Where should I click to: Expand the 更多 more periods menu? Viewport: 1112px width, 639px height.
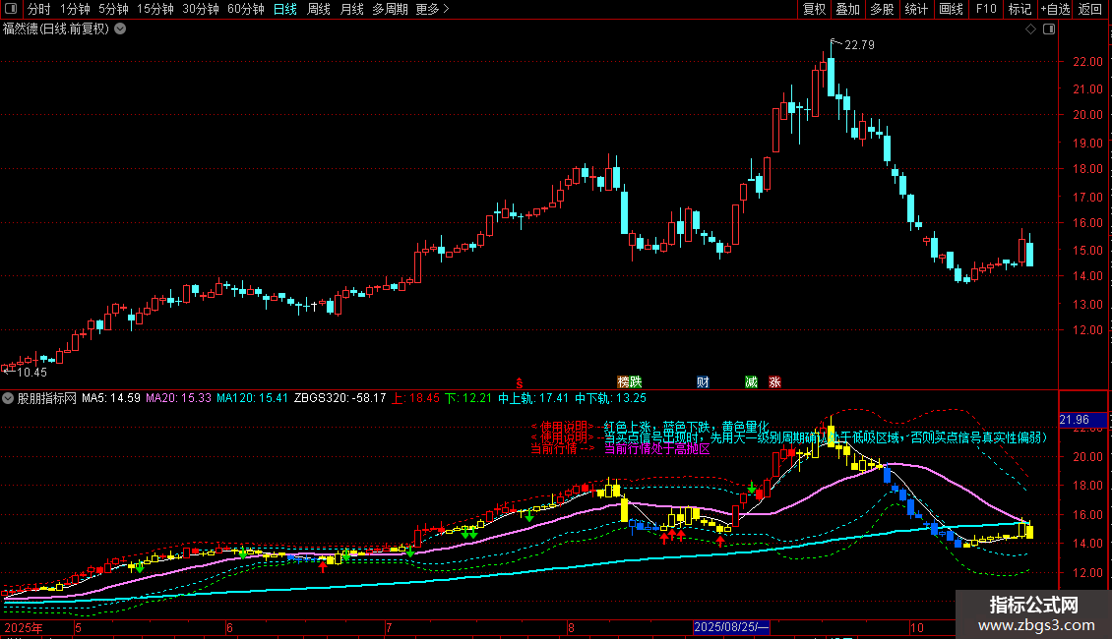click(432, 9)
